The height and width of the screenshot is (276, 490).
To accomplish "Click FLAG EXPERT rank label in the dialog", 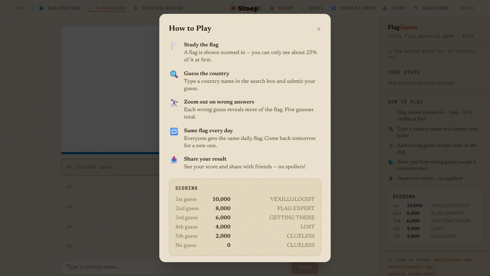I will click(x=296, y=209).
